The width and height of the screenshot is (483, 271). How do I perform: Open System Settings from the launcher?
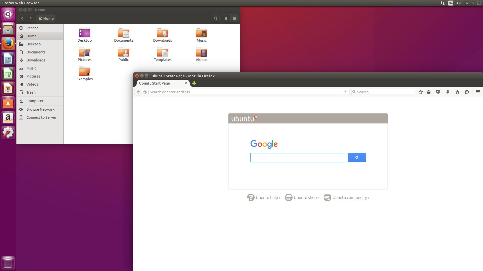(8, 133)
